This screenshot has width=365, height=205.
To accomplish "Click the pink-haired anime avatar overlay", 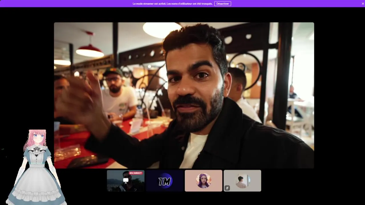I will coord(36,167).
